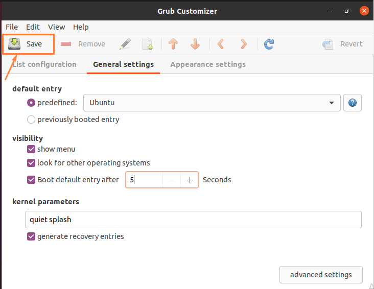Click the timeout seconds value field

[x=144, y=180]
